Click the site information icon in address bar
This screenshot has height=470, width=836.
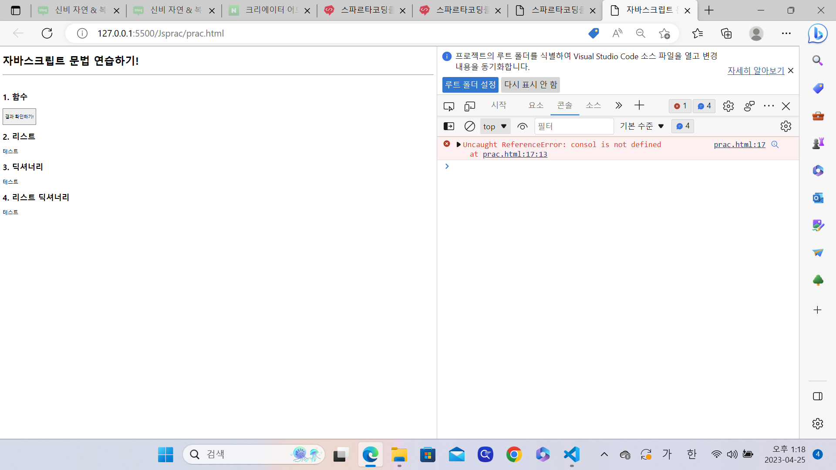click(82, 34)
